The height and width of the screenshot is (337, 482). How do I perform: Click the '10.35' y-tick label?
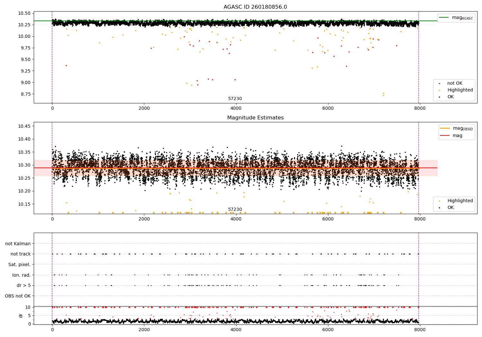(x=24, y=152)
